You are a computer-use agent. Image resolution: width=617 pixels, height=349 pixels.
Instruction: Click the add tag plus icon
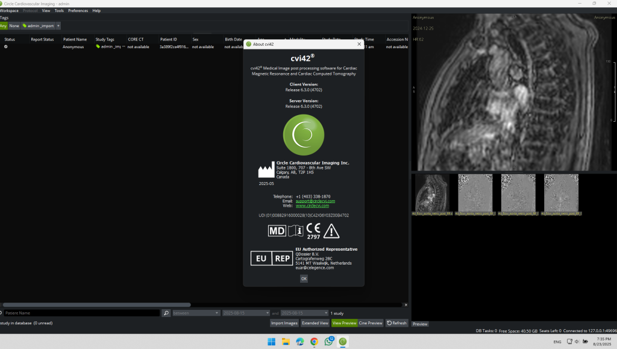tap(58, 26)
